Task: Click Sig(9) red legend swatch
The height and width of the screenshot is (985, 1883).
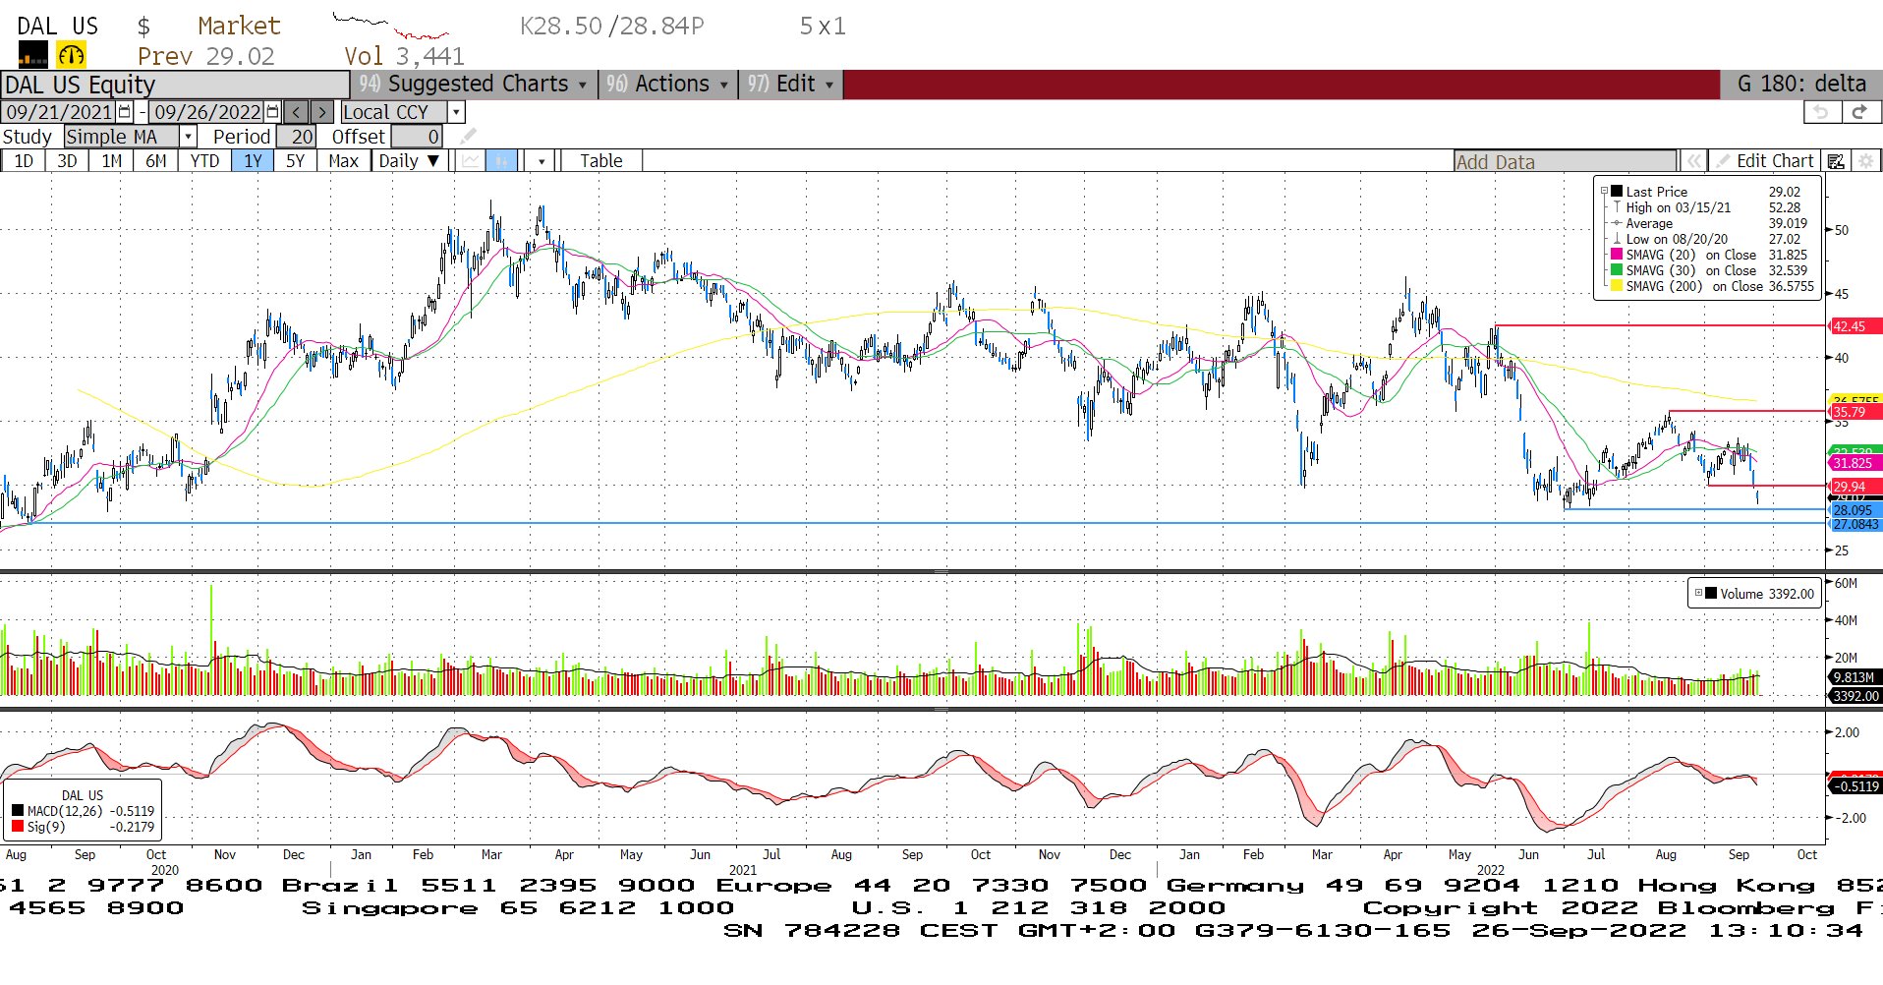Action: (x=17, y=827)
